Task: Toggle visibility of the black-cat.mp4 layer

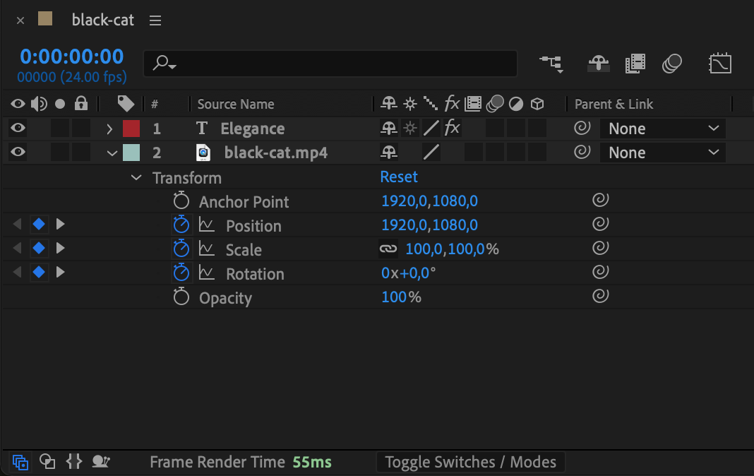Action: 18,153
